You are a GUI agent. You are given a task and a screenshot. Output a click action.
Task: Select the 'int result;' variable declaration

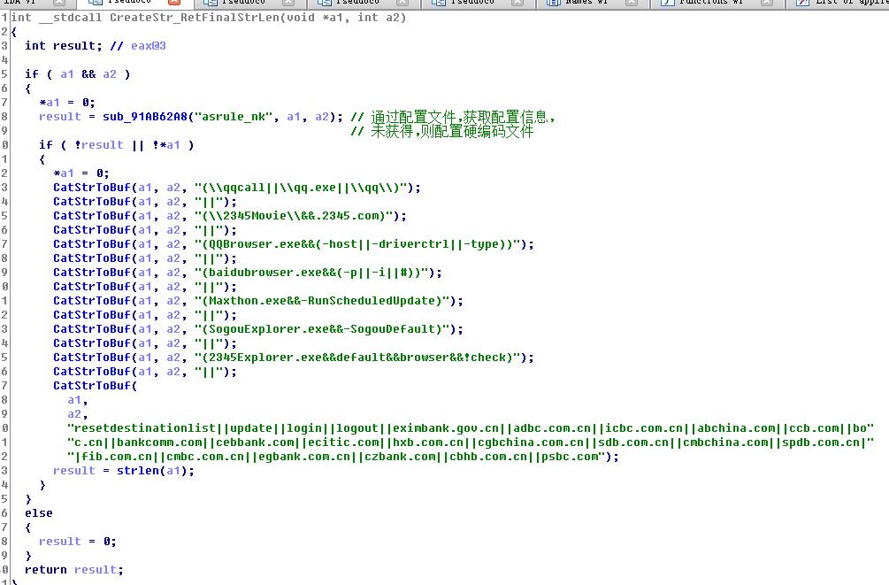[63, 46]
